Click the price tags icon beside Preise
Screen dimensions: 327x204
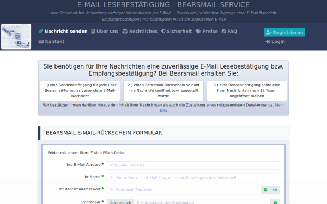pyautogui.click(x=198, y=31)
